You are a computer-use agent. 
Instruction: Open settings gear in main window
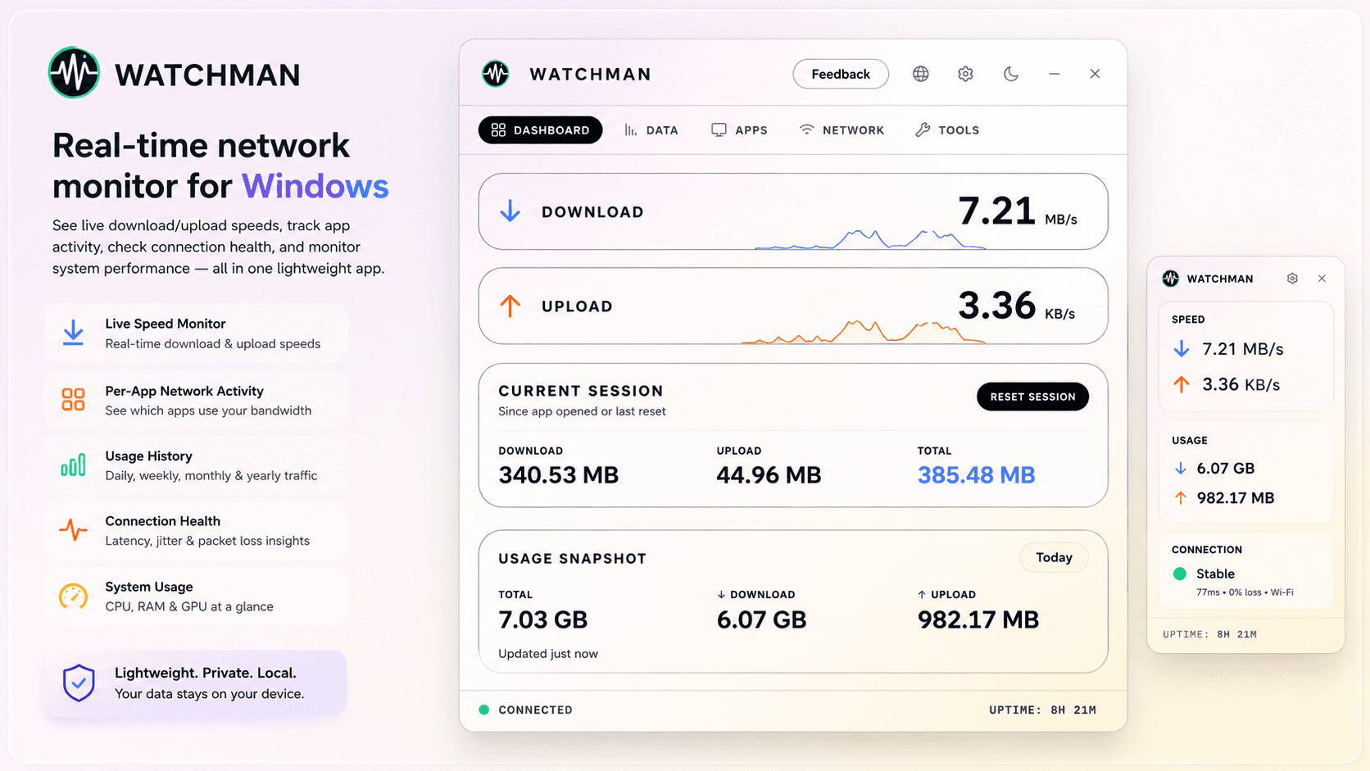(x=965, y=74)
